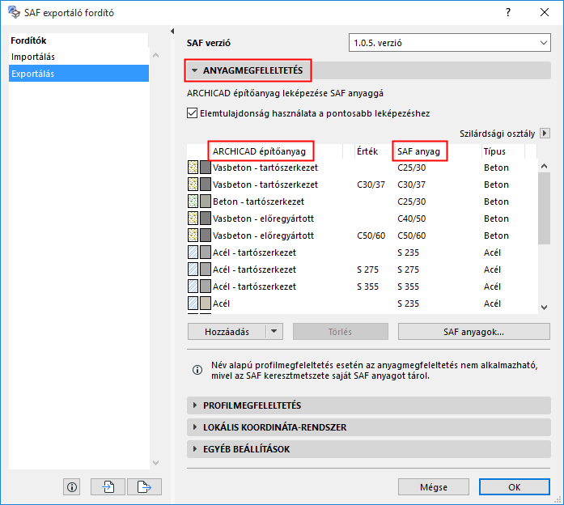Select Exportálás in translators list
The image size is (564, 505).
(78, 74)
